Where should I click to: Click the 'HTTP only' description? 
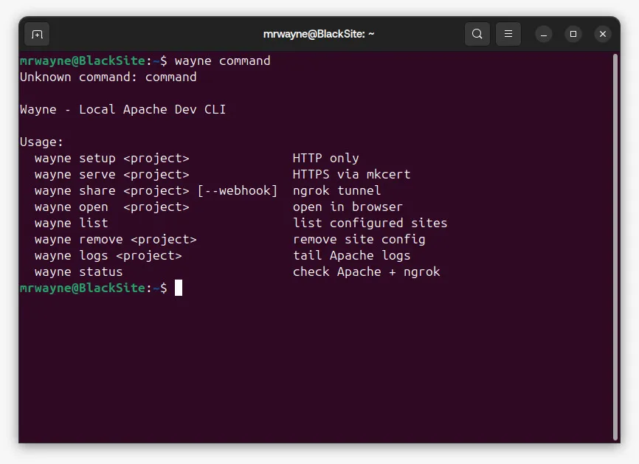click(326, 158)
